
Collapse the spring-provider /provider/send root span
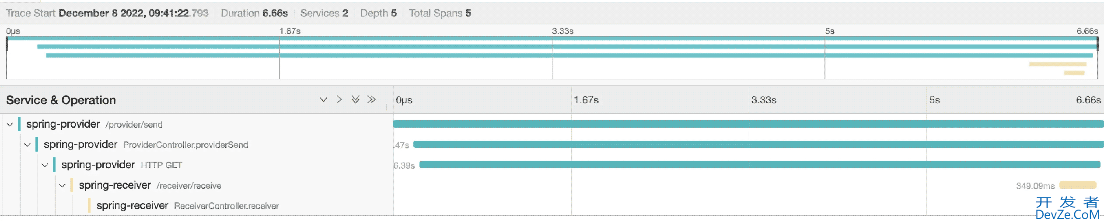click(x=10, y=125)
